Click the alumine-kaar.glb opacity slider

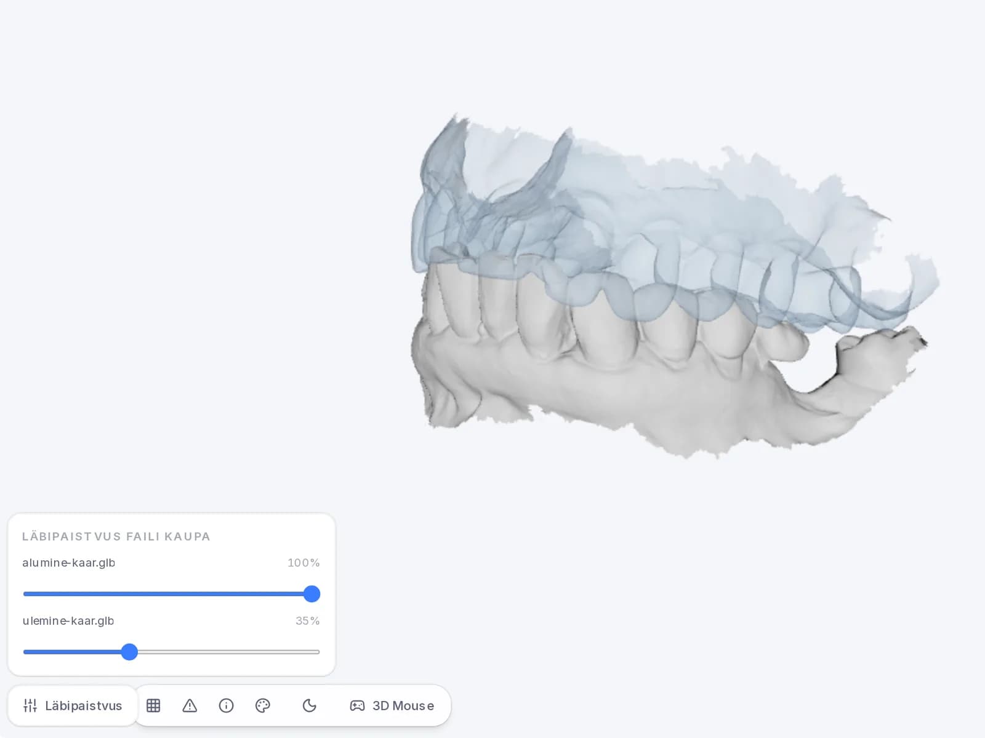(171, 593)
